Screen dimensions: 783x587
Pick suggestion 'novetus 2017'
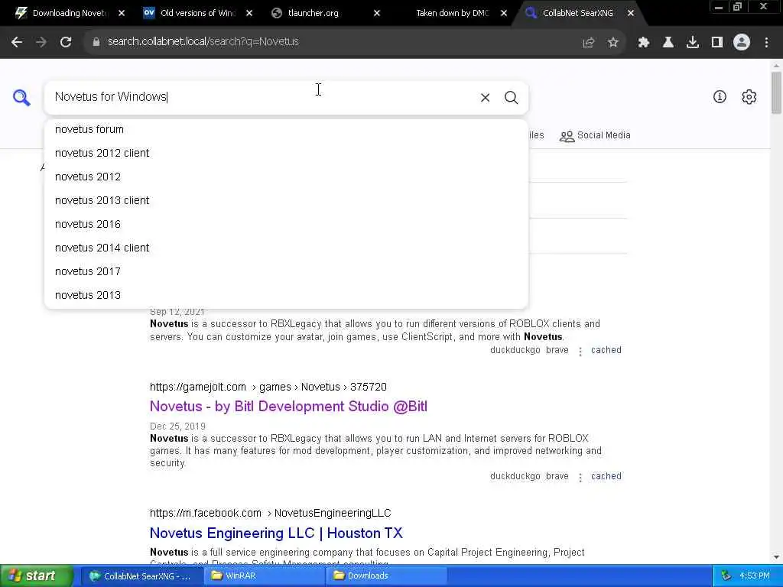(286, 271)
